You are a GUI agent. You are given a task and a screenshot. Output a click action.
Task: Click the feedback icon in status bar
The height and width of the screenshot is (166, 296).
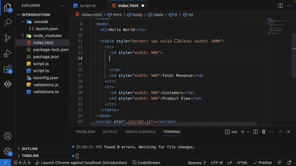(279, 163)
